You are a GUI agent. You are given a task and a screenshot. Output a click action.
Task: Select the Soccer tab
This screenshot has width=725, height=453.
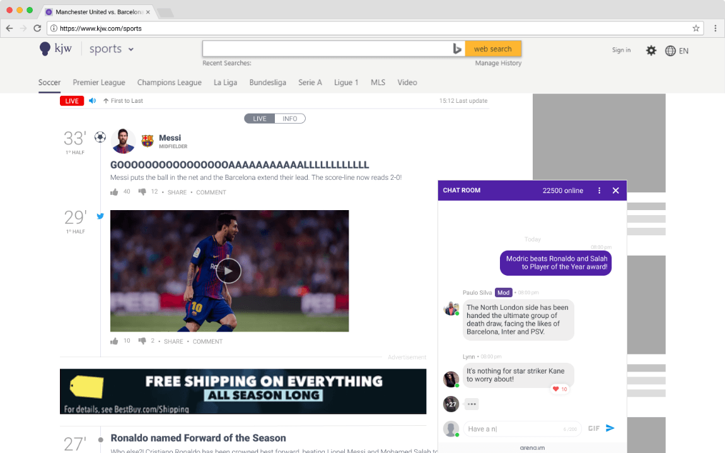[49, 83]
